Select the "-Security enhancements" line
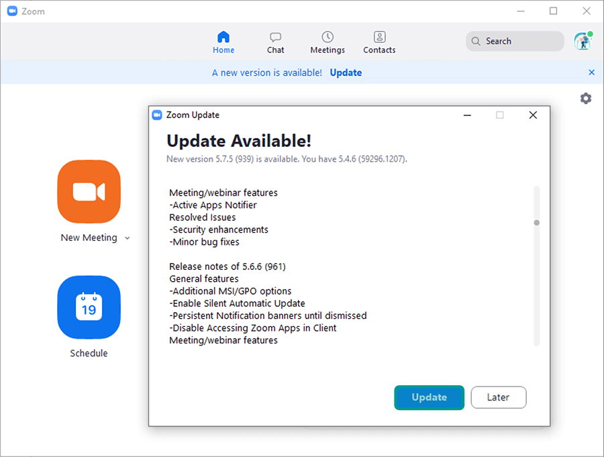 tap(218, 230)
